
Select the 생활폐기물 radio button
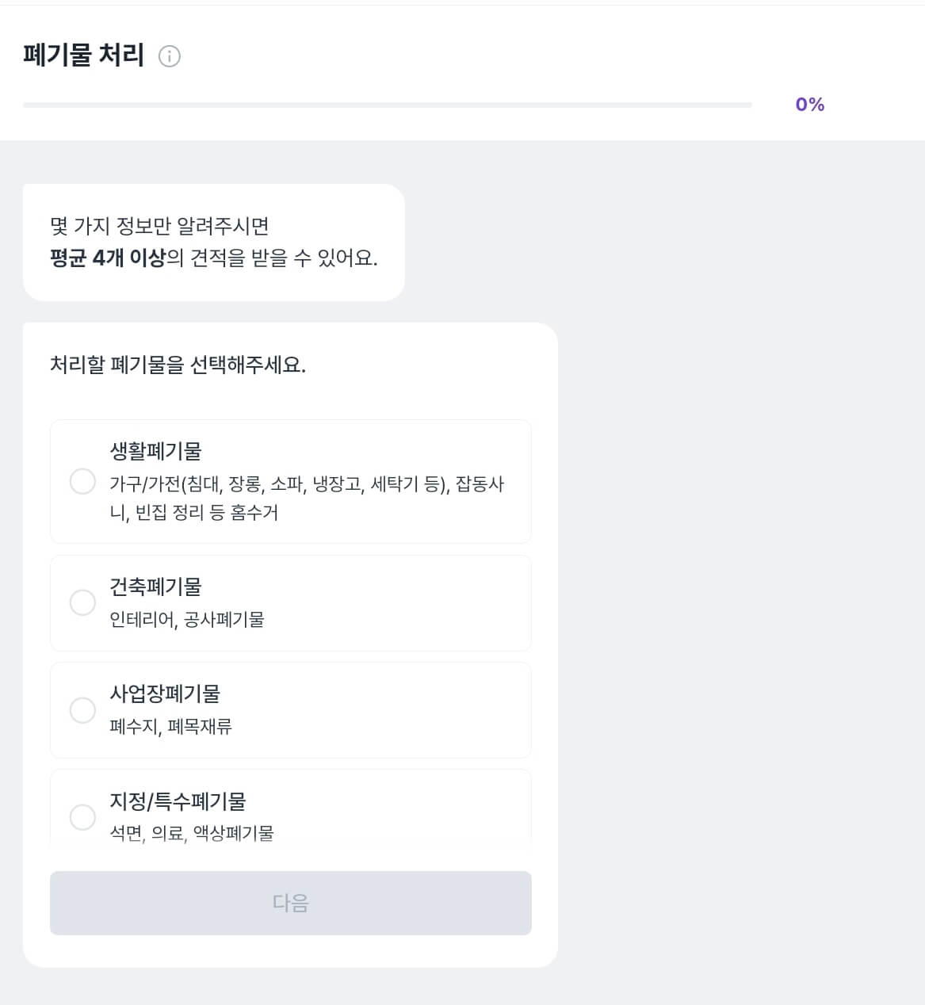82,481
